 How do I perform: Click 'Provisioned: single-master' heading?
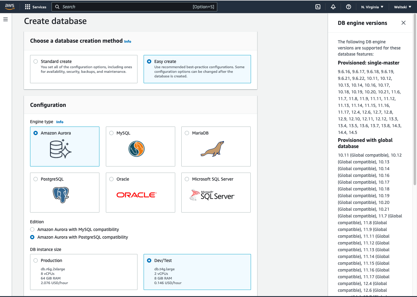[369, 63]
